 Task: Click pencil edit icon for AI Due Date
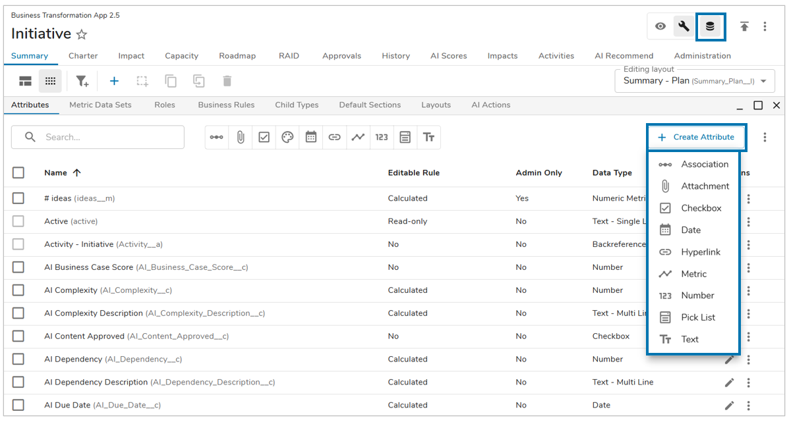[x=729, y=406]
